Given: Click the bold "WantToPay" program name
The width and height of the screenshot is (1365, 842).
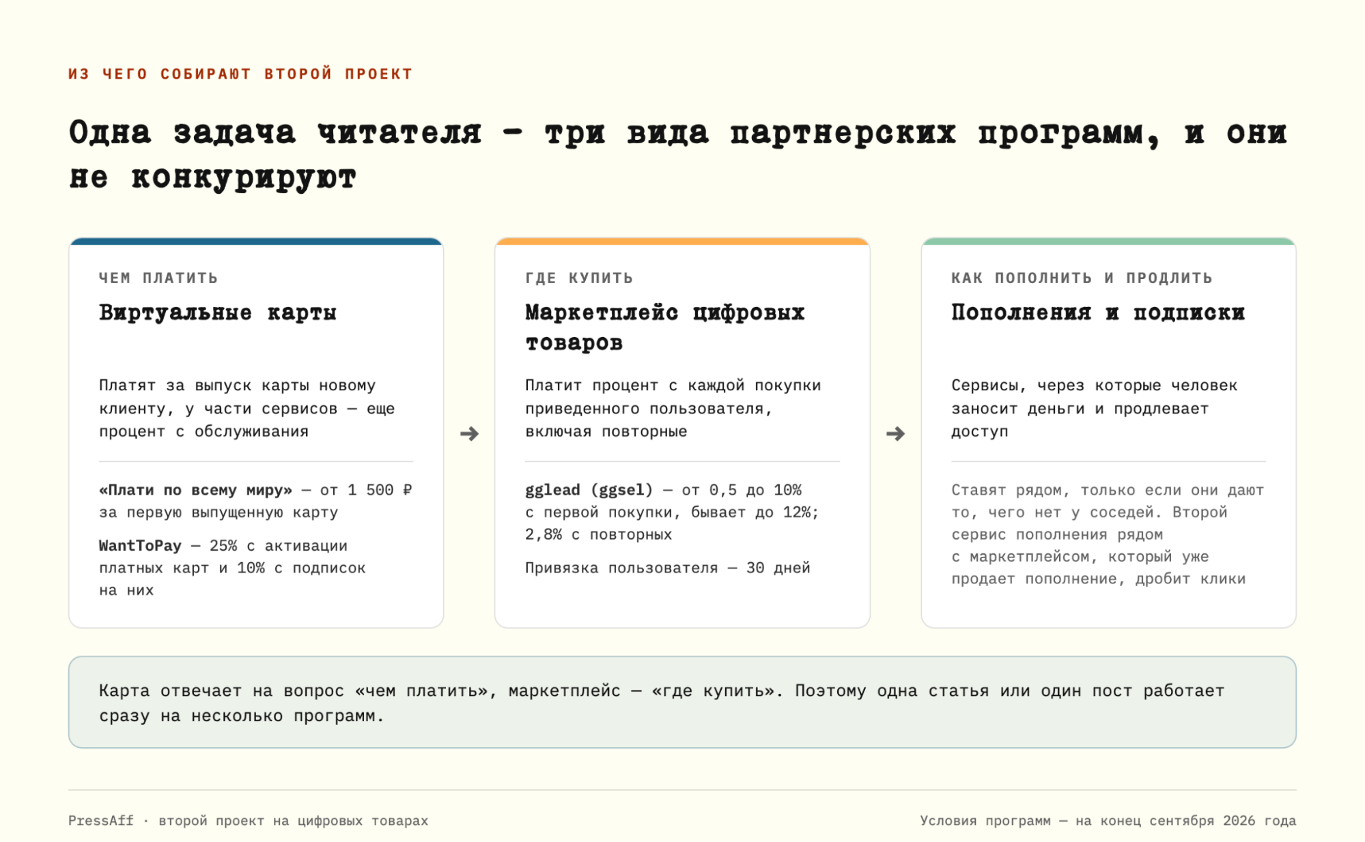Looking at the screenshot, I should point(140,546).
